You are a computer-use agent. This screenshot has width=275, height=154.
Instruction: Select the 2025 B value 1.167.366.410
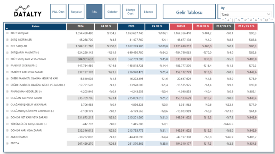coord(182,33)
